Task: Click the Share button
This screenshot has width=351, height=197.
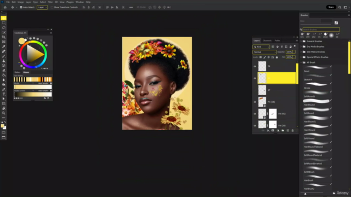Action: (331, 7)
